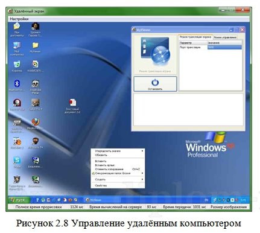This screenshot has width=260, height=233.
Task: Click the Размер изображения status label
Action: [229, 207]
